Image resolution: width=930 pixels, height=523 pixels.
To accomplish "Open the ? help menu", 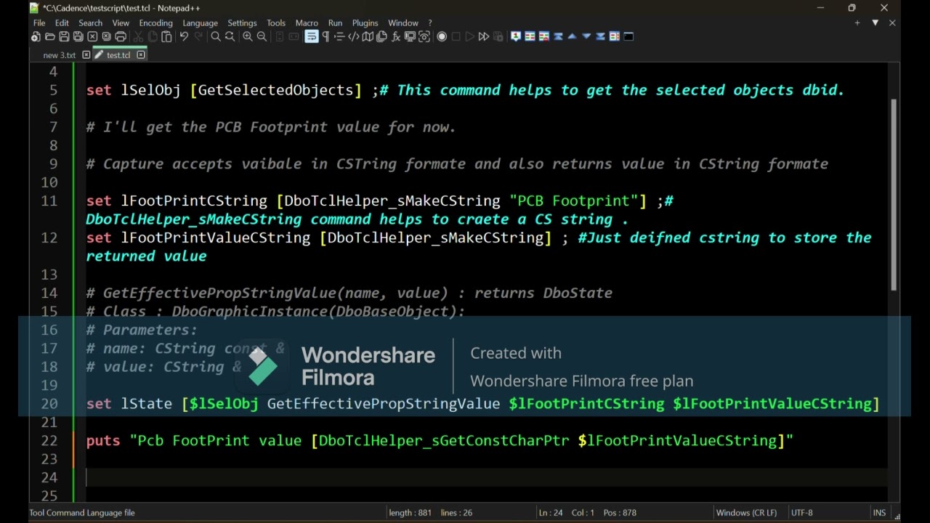I will [429, 23].
